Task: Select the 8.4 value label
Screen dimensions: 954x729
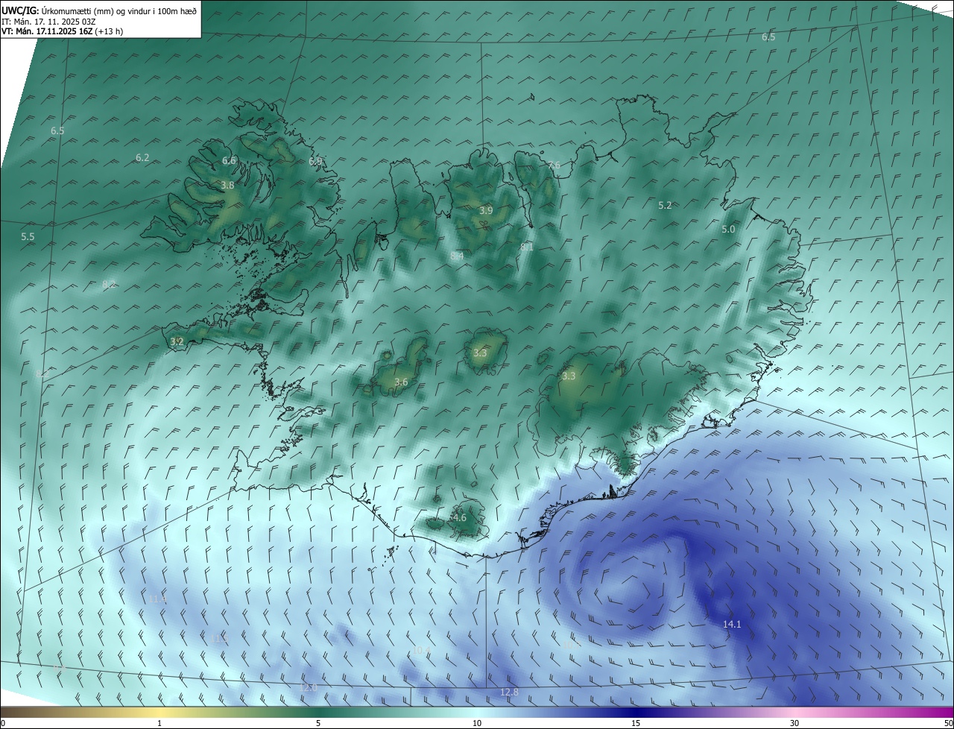Action: click(x=457, y=256)
